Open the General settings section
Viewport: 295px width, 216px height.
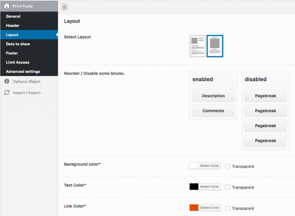[x=29, y=16]
